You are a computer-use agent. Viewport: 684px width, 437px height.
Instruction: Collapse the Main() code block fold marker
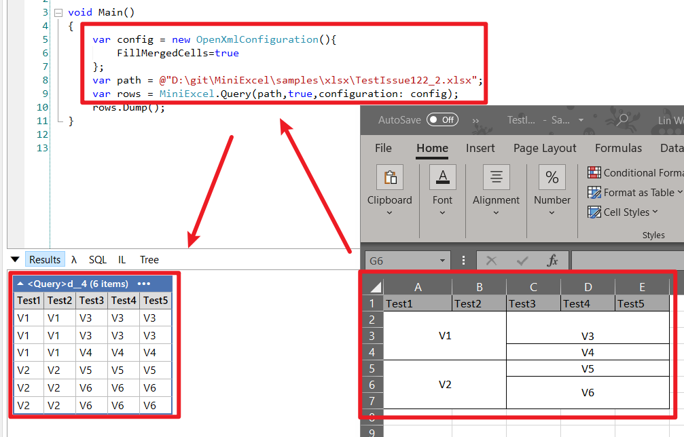(58, 12)
